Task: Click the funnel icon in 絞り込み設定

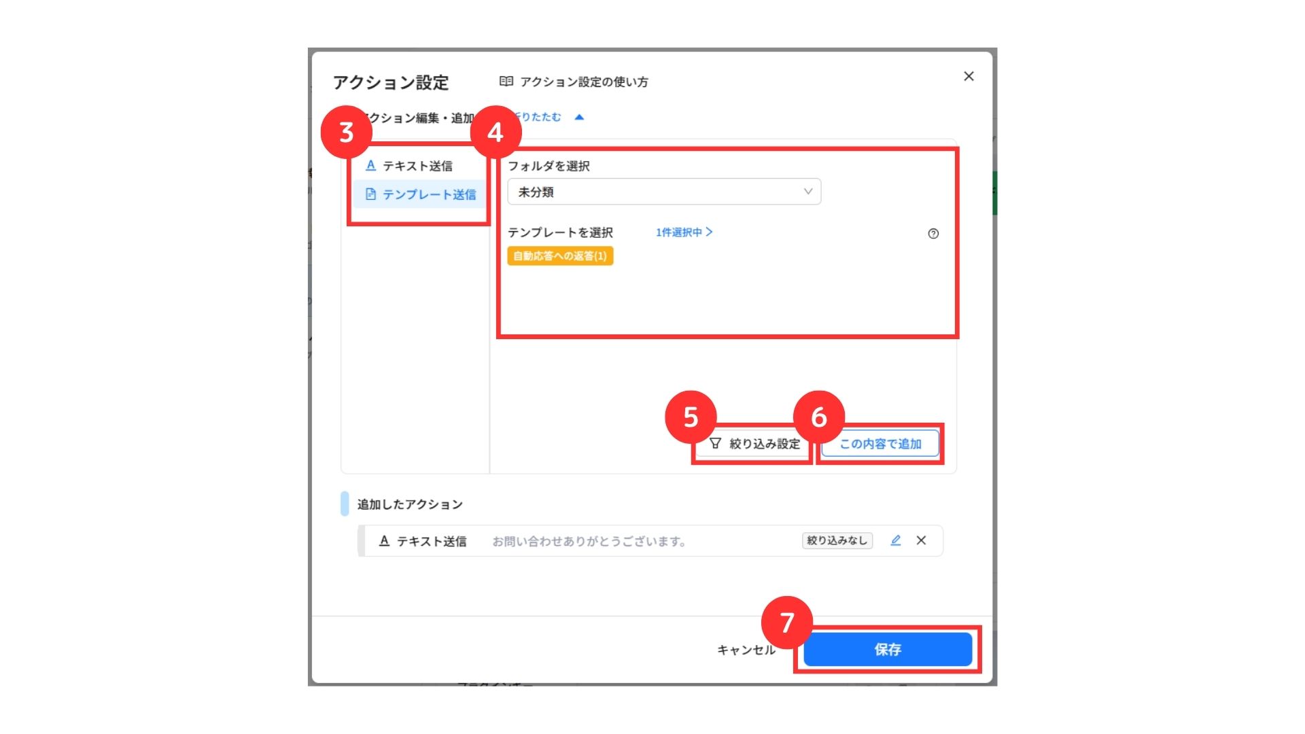Action: tap(715, 444)
